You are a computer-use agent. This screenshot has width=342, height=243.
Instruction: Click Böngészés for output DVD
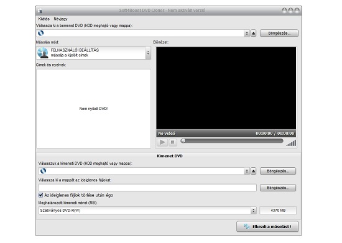(278, 171)
